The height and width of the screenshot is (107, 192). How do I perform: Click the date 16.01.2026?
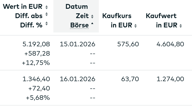pos(78,79)
